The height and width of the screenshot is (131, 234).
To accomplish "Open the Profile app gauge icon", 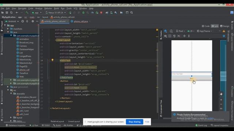I will (93, 13).
